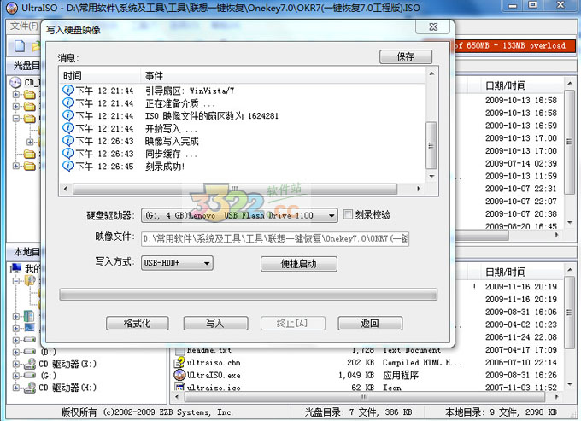Click the 保存 button in the dialog
This screenshot has height=421, width=581.
pyautogui.click(x=405, y=56)
